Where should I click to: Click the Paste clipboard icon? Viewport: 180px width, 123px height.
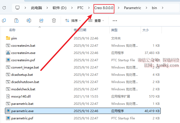pos(16,20)
